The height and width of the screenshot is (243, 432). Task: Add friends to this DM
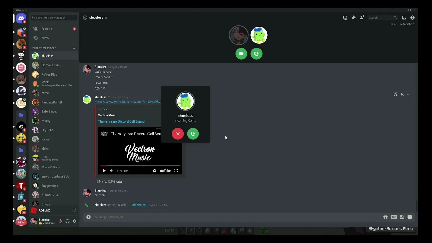[x=362, y=18]
